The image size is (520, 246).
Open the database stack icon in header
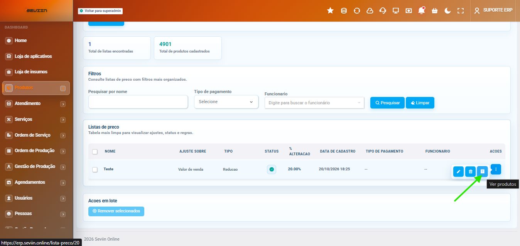[x=344, y=11]
